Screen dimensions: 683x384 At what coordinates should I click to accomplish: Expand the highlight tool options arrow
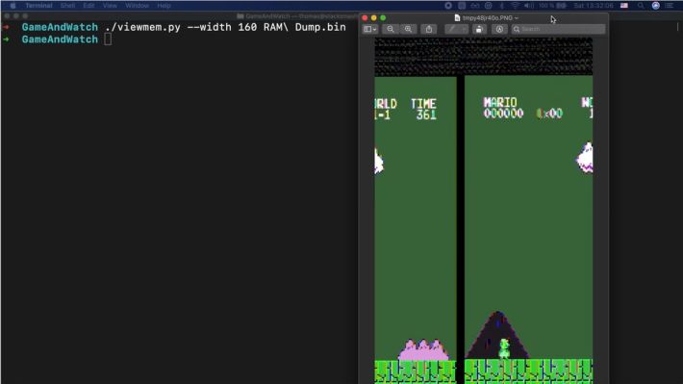point(465,29)
